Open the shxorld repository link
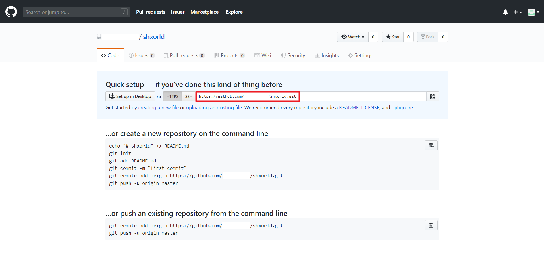 (x=154, y=37)
